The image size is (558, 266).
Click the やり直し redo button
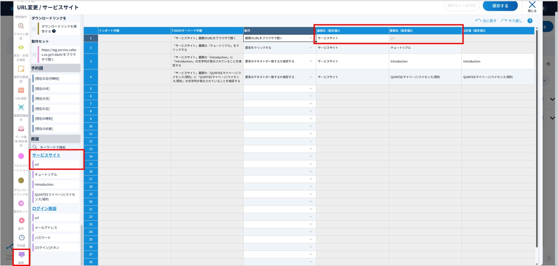pos(512,21)
